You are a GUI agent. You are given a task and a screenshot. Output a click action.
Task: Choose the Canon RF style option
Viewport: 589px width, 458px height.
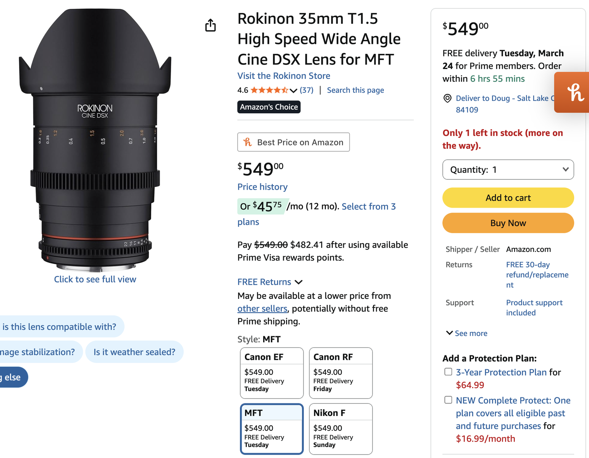[x=341, y=373]
